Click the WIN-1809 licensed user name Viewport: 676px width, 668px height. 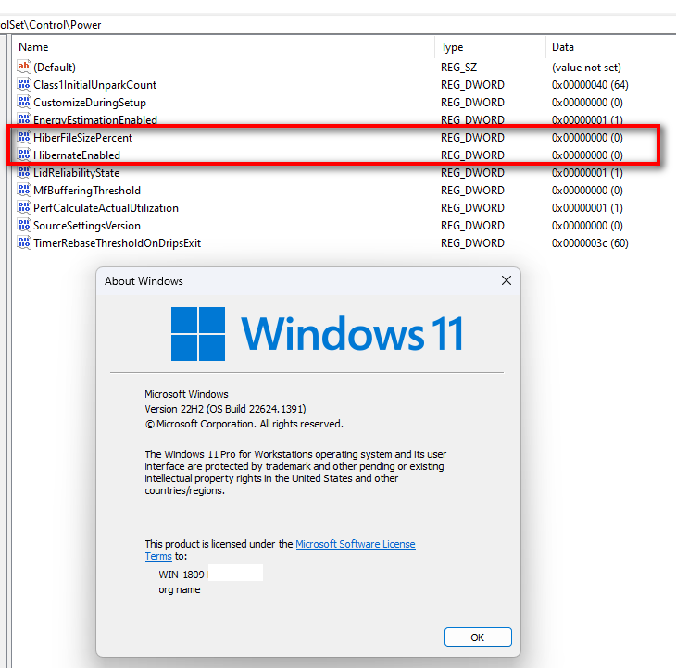tap(183, 575)
